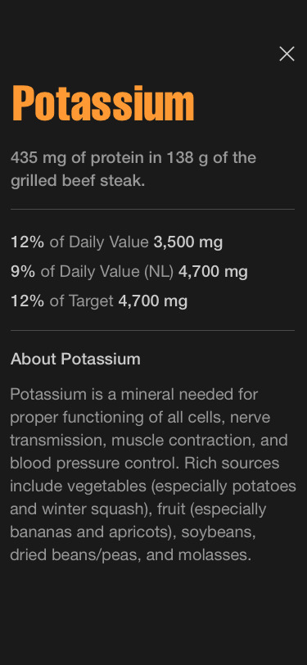Image resolution: width=307 pixels, height=665 pixels.
Task: Select the 'dried beans/peas, and molasses' line
Action: (131, 554)
